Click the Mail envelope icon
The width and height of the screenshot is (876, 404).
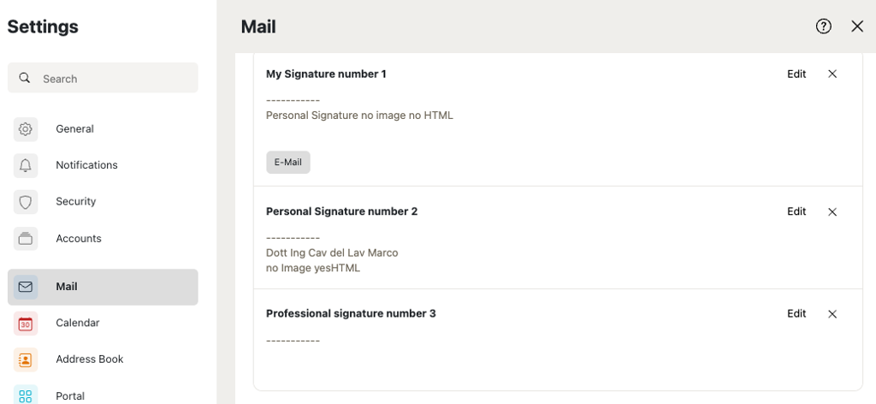tap(26, 287)
